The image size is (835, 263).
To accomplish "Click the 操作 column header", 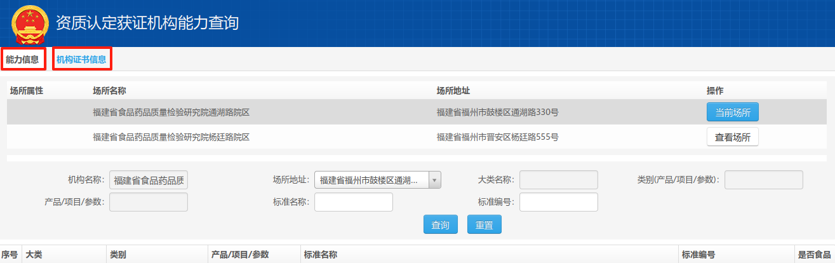I will coord(715,91).
